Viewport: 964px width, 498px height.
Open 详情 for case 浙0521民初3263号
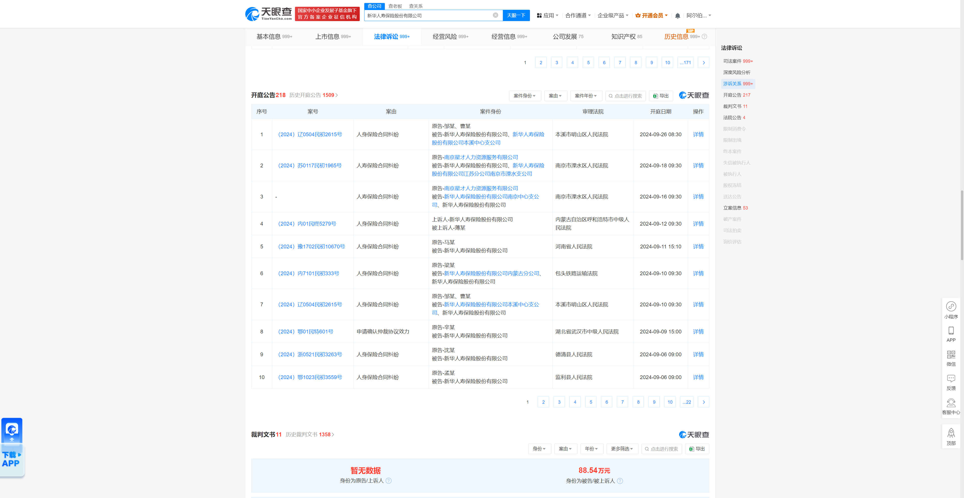point(698,354)
